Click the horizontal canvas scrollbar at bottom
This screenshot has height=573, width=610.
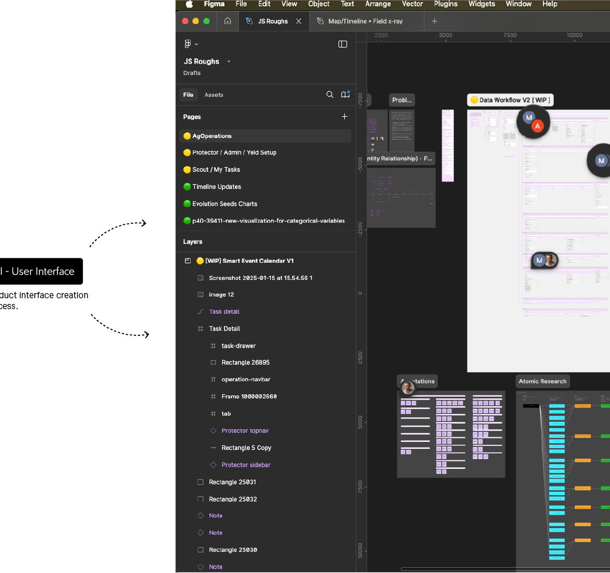pos(504,569)
